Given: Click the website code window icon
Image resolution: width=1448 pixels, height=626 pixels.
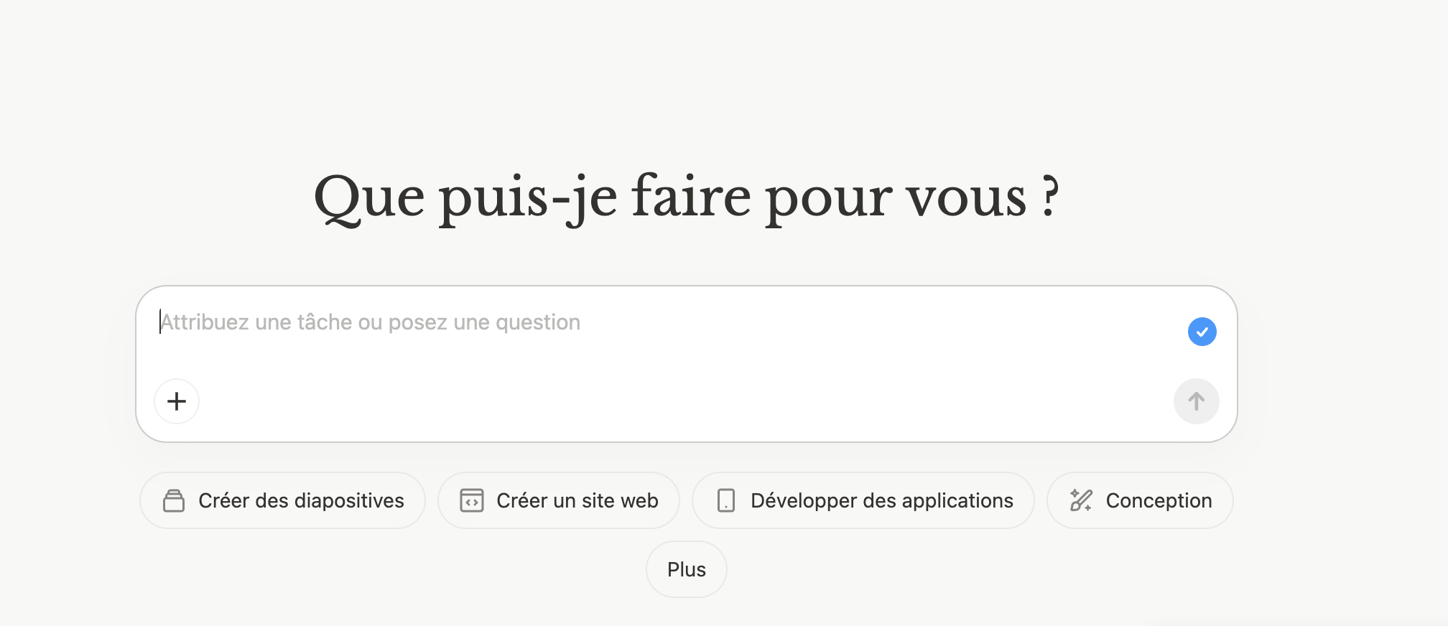Looking at the screenshot, I should [472, 500].
